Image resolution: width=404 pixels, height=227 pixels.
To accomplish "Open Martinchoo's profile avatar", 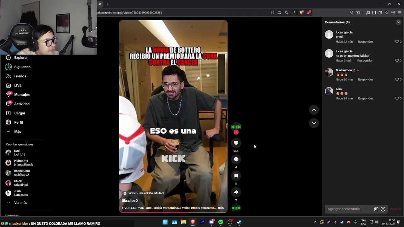I will click(x=329, y=72).
